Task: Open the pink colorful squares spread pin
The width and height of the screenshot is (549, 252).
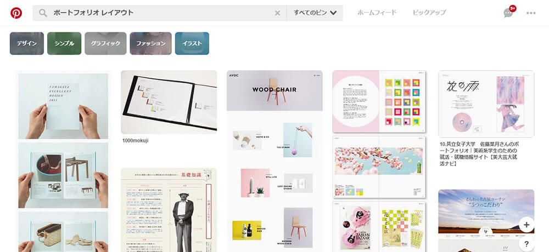Action: (379, 101)
